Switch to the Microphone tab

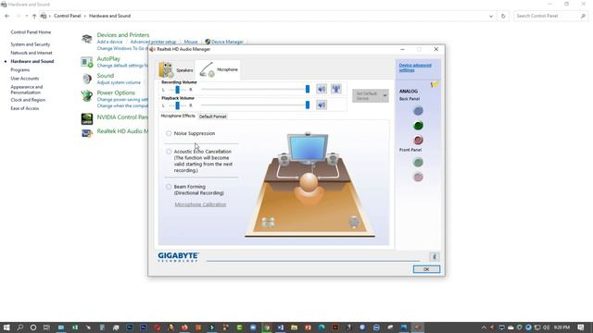coord(219,69)
